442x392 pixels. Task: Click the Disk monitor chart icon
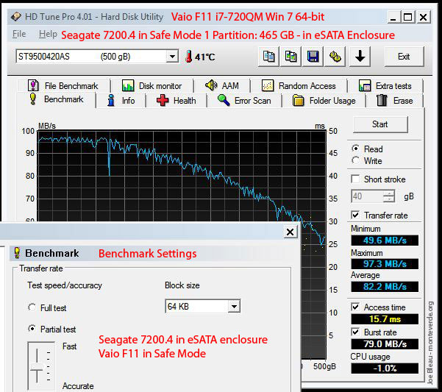click(x=128, y=85)
